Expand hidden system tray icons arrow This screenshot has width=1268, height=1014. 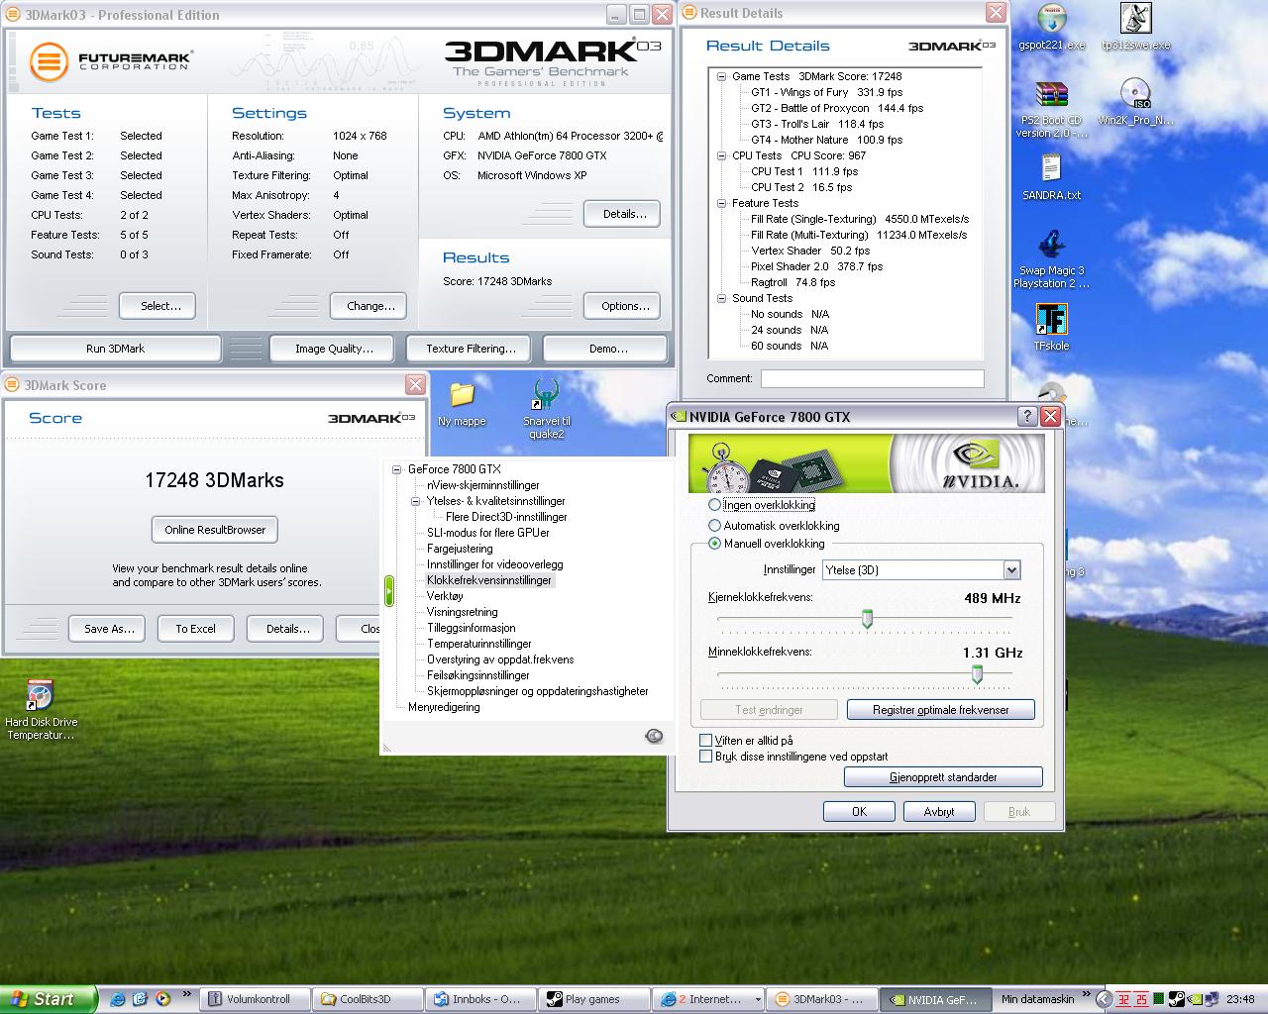[x=1106, y=999]
